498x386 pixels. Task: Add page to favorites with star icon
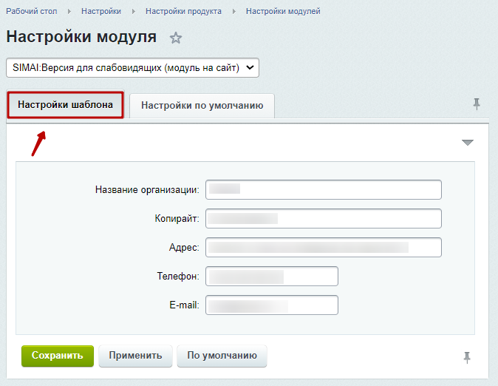pyautogui.click(x=176, y=38)
